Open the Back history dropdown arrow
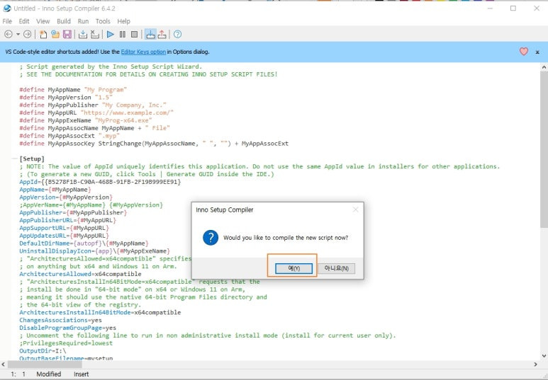548x380 pixels. 18,34
